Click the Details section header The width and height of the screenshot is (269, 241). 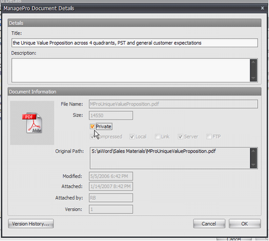point(134,23)
